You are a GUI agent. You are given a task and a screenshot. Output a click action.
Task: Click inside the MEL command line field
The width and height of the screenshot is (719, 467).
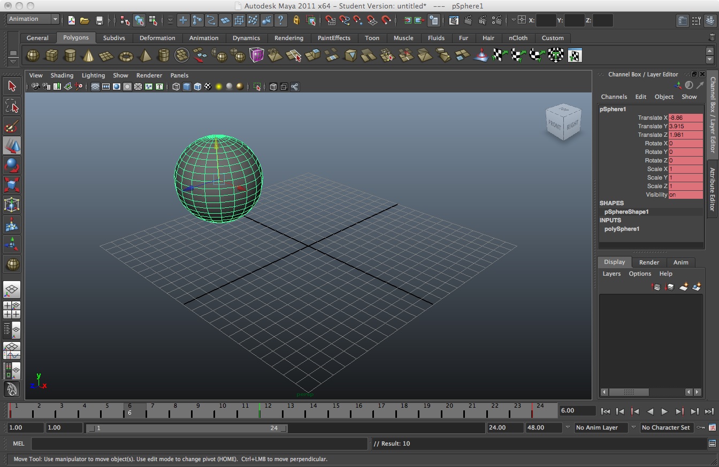tap(198, 443)
